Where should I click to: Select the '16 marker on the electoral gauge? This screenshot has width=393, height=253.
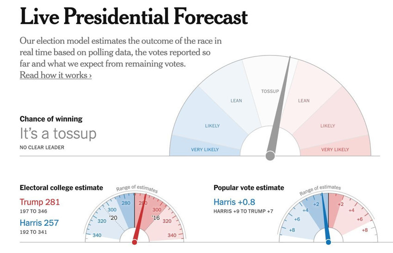point(155,217)
